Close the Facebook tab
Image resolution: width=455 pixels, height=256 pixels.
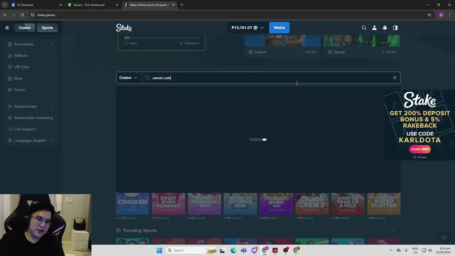coord(60,5)
